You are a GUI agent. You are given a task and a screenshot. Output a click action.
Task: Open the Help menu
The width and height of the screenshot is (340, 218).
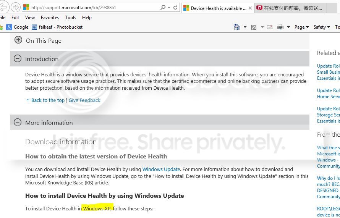click(x=87, y=18)
